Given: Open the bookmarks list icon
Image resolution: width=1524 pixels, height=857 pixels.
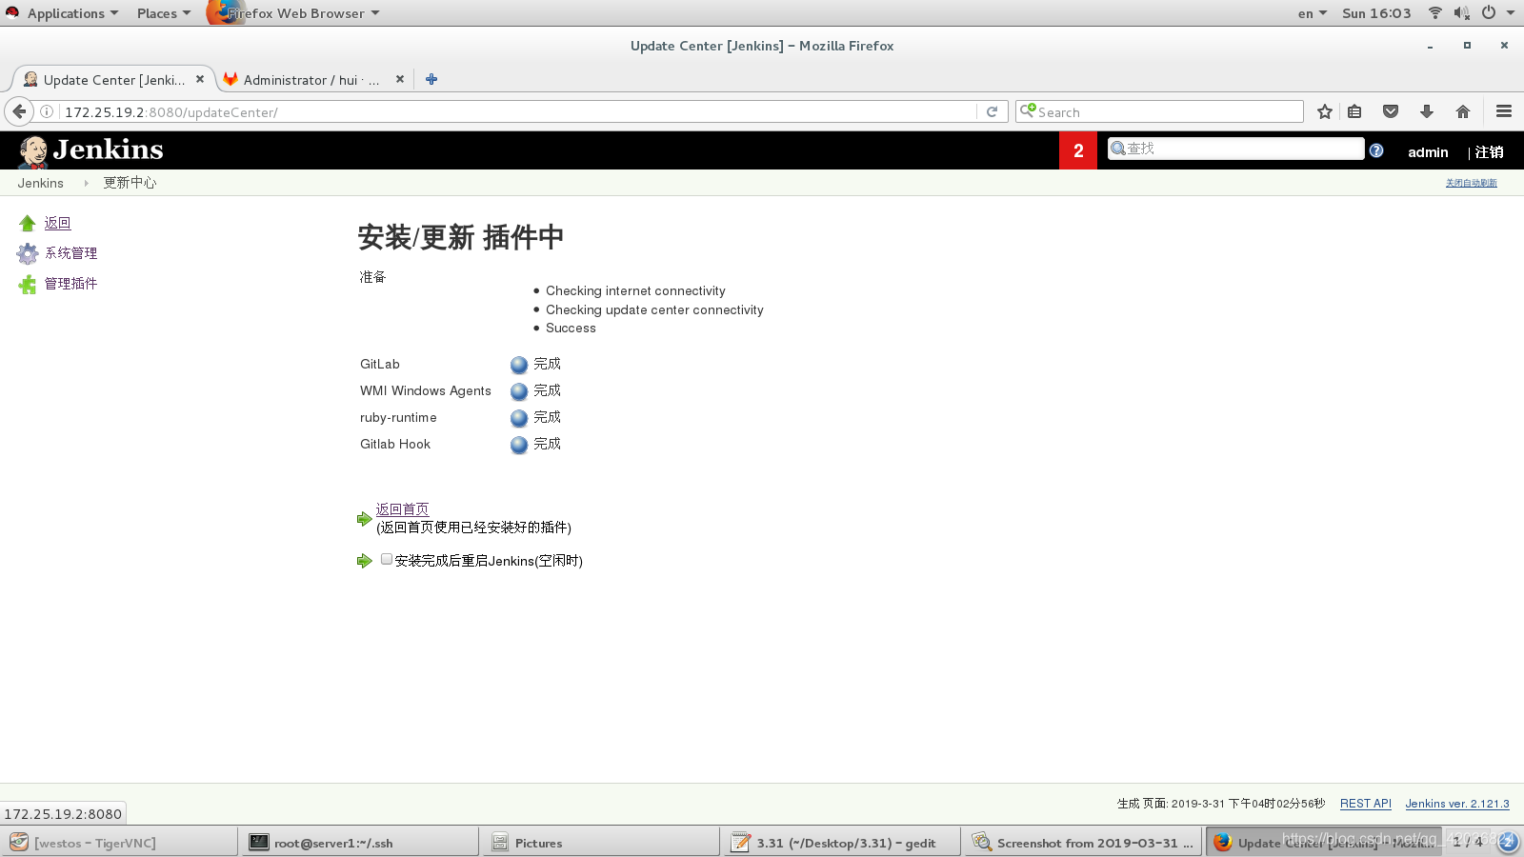Looking at the screenshot, I should pos(1354,111).
